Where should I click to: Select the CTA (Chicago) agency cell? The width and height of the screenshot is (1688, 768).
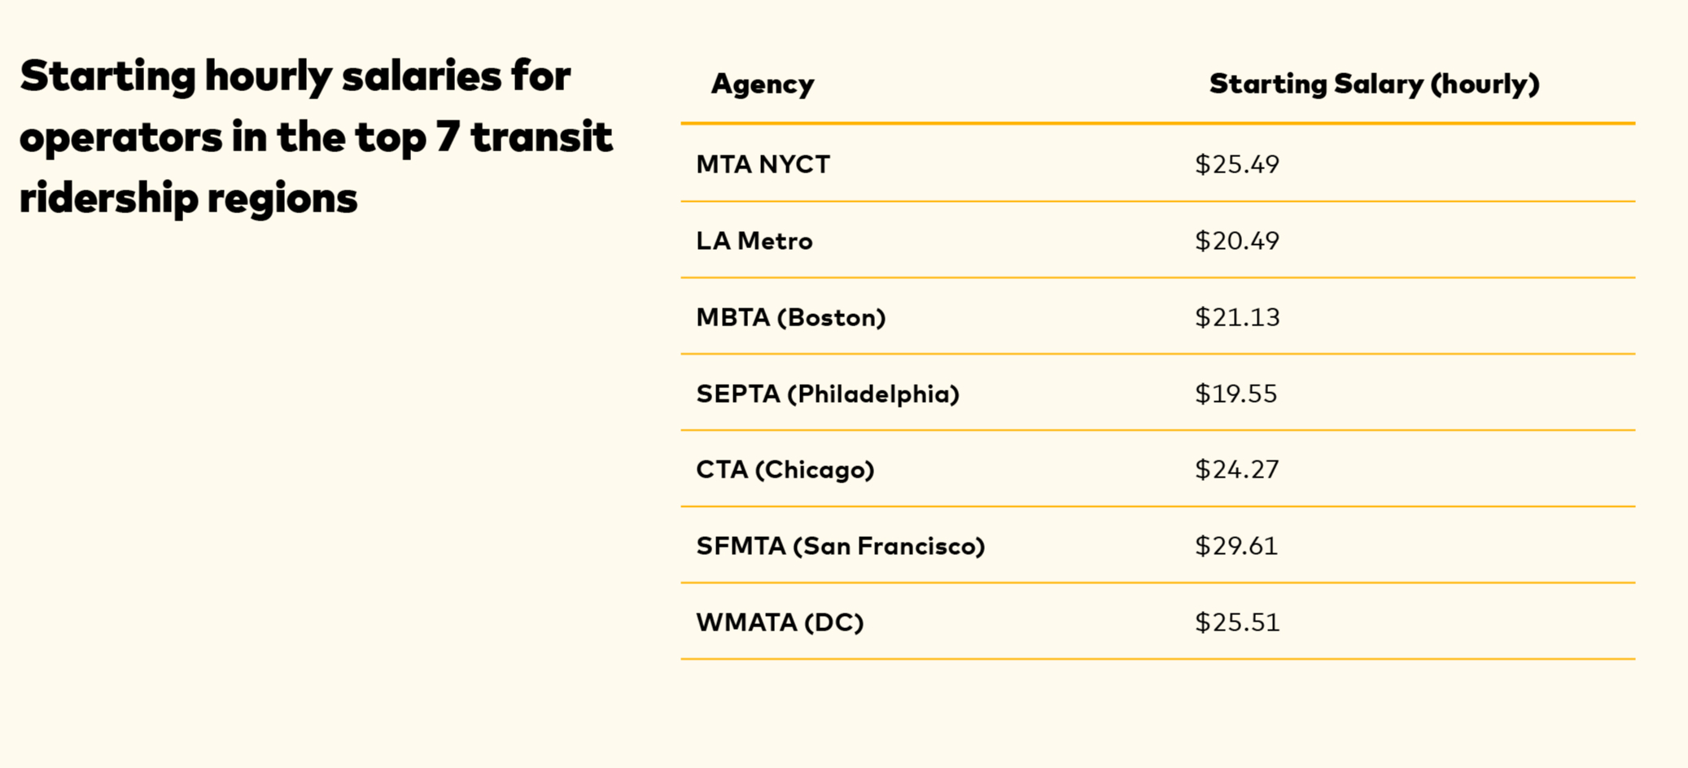(785, 469)
